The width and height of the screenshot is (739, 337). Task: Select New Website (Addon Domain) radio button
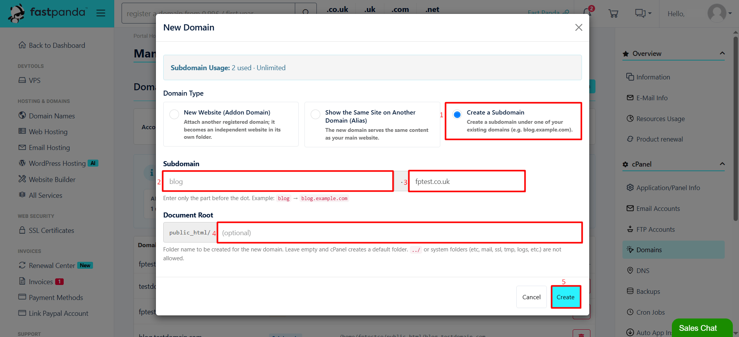174,114
